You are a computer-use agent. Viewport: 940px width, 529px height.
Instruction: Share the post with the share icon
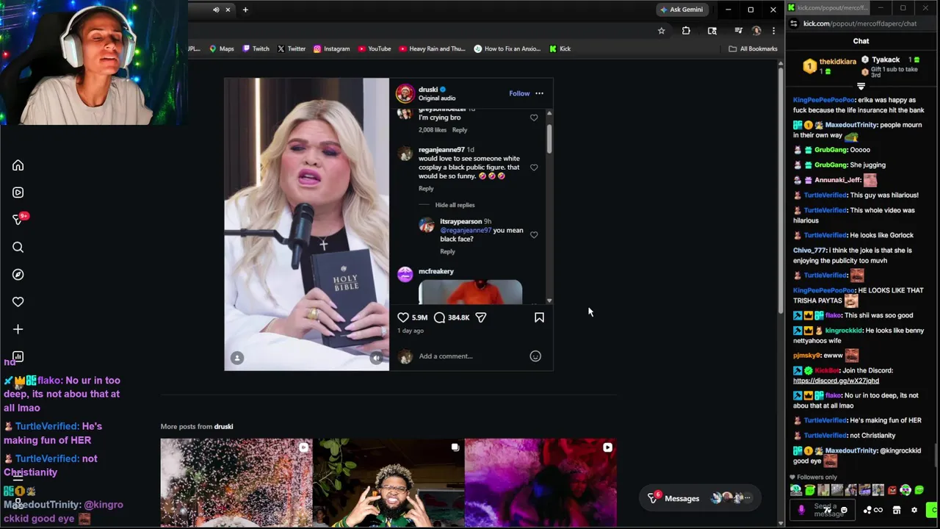pyautogui.click(x=480, y=317)
